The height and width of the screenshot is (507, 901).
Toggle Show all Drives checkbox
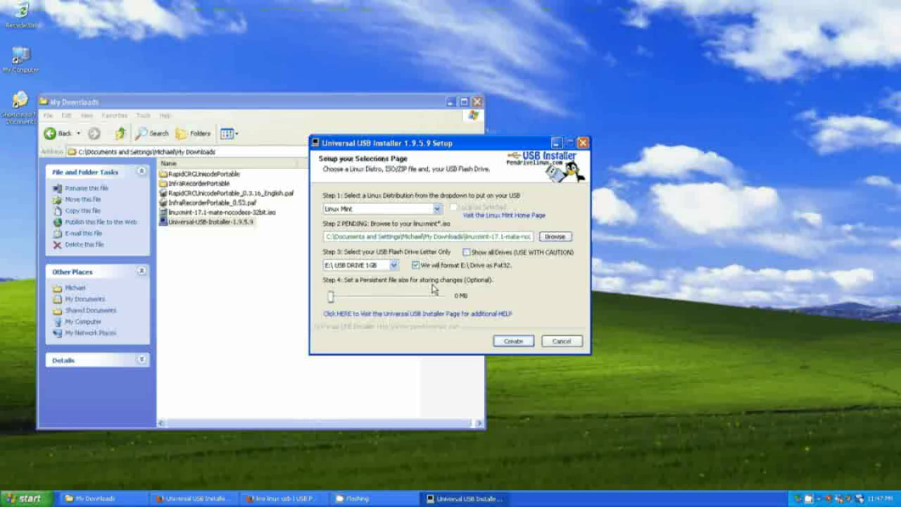[x=467, y=252]
